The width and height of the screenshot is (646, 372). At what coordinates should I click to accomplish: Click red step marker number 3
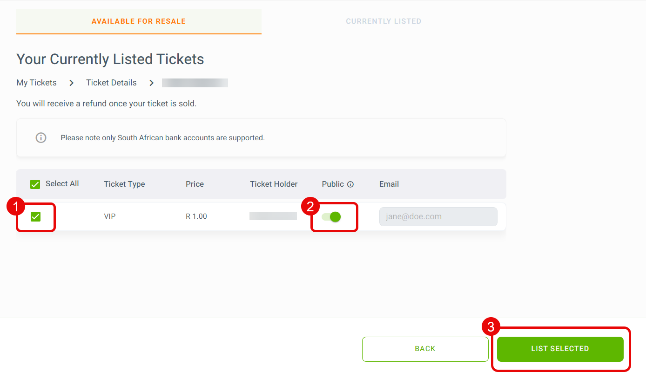(x=491, y=327)
